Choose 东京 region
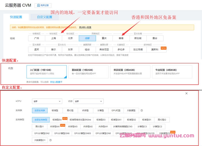202x146 pixels. pyautogui.click(x=70, y=49)
